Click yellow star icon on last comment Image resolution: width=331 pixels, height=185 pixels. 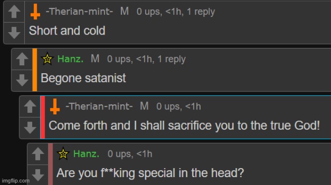tap(63, 154)
